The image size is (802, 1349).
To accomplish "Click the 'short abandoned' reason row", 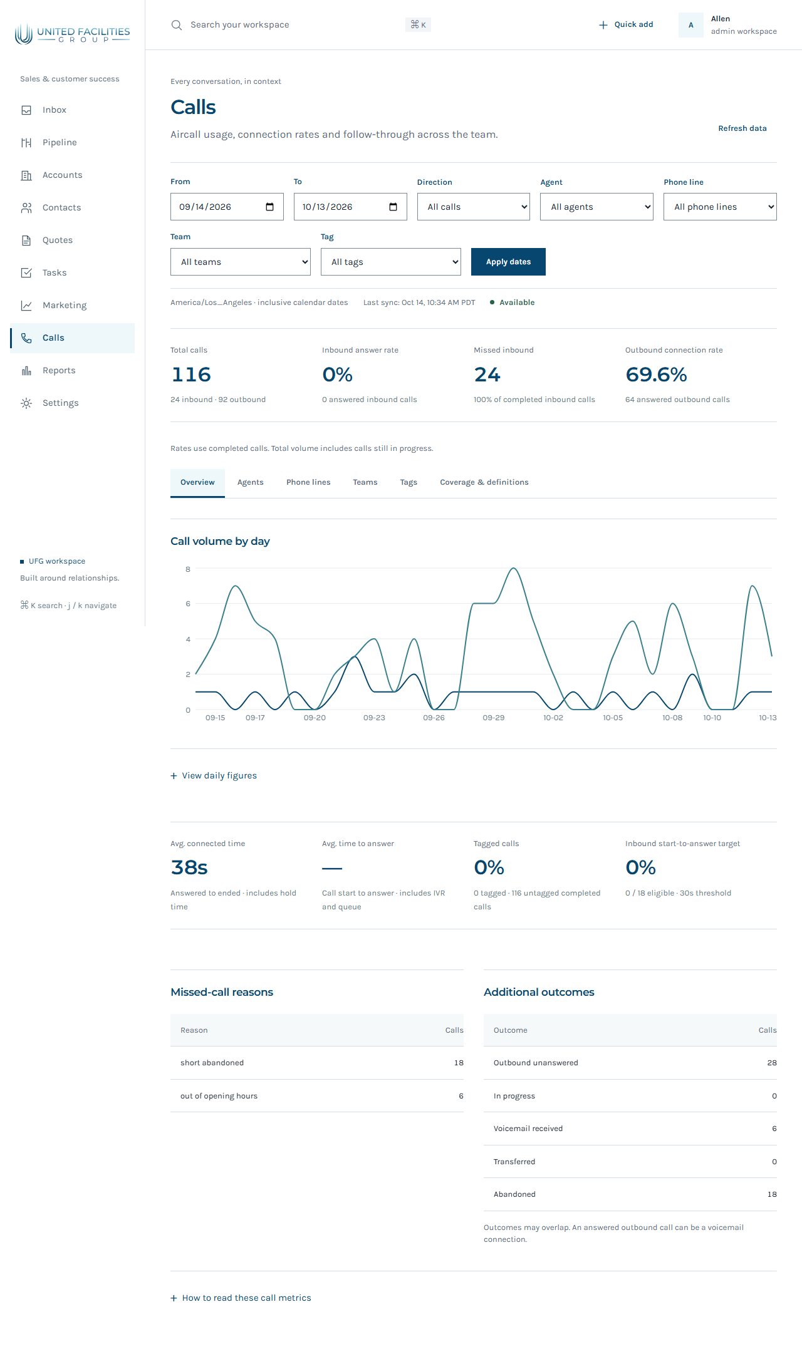I will (317, 1063).
